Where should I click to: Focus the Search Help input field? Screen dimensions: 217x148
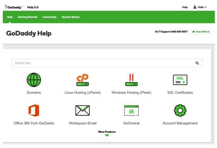(x=107, y=63)
